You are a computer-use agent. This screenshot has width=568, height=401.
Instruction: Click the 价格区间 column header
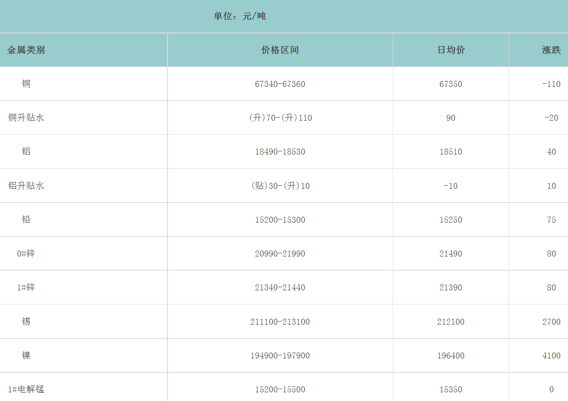[280, 50]
